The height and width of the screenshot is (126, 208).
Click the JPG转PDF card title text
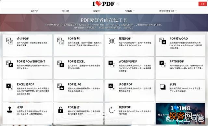coord(126,84)
